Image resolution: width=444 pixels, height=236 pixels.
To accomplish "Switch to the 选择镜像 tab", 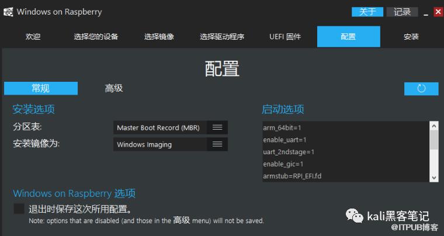I will tap(159, 36).
